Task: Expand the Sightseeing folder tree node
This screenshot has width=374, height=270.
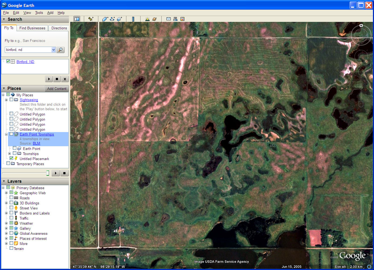Action: tap(6, 100)
